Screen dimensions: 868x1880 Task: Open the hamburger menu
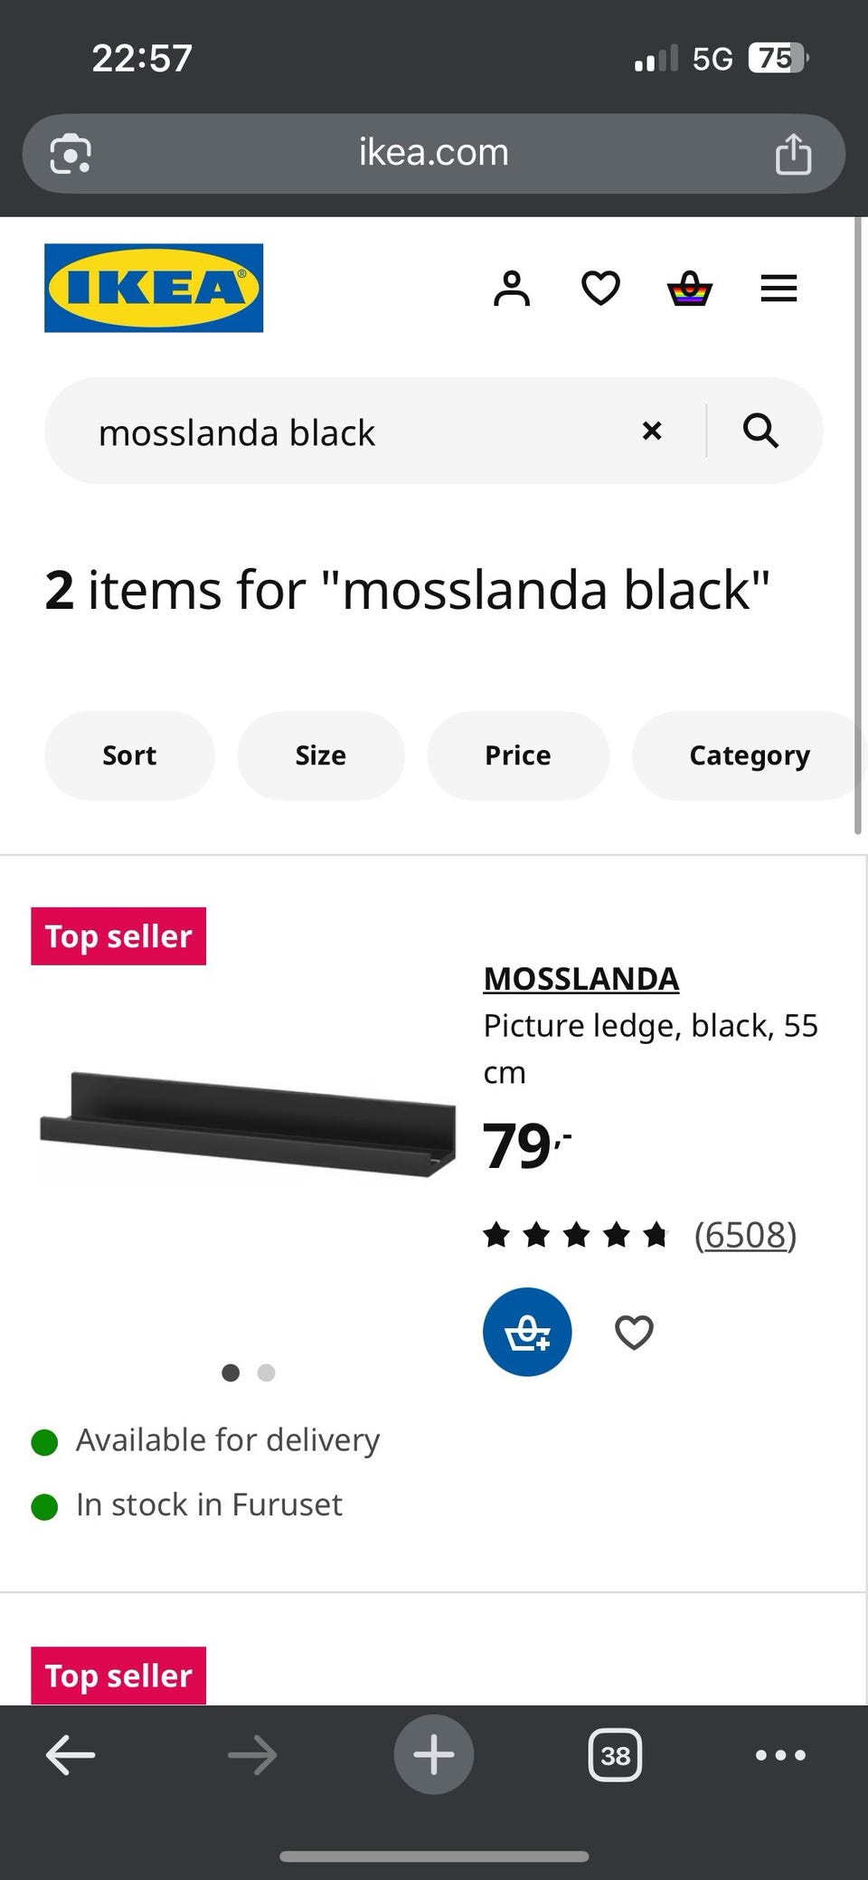[778, 289]
